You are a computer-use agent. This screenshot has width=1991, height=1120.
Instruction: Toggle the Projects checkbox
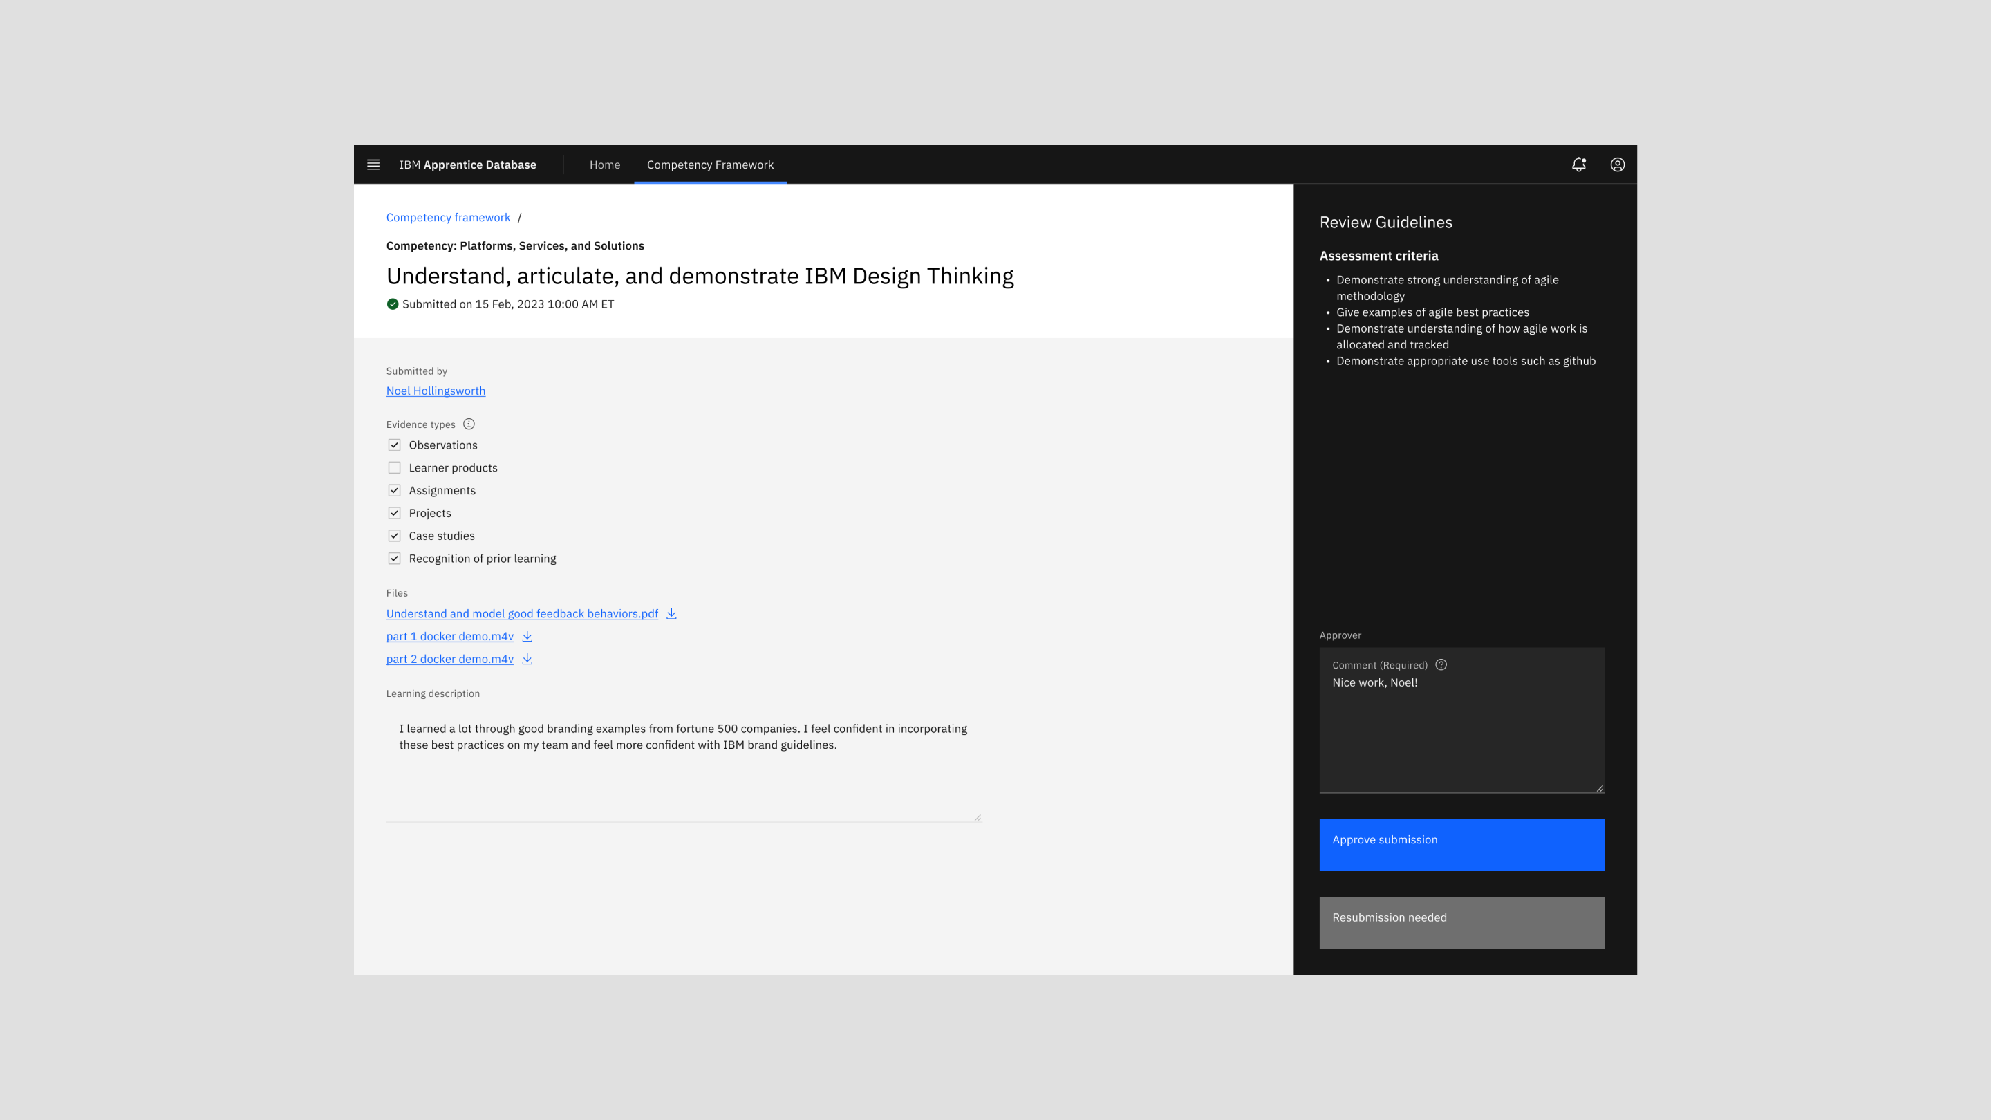point(394,513)
